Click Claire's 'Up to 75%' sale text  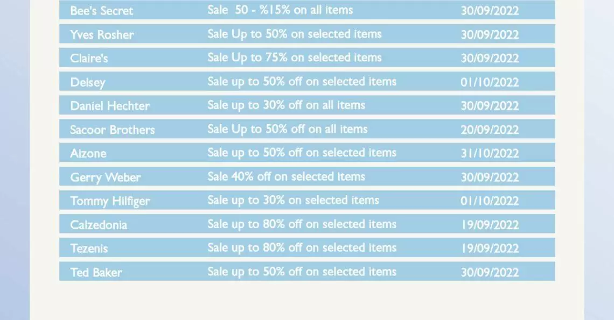point(295,58)
